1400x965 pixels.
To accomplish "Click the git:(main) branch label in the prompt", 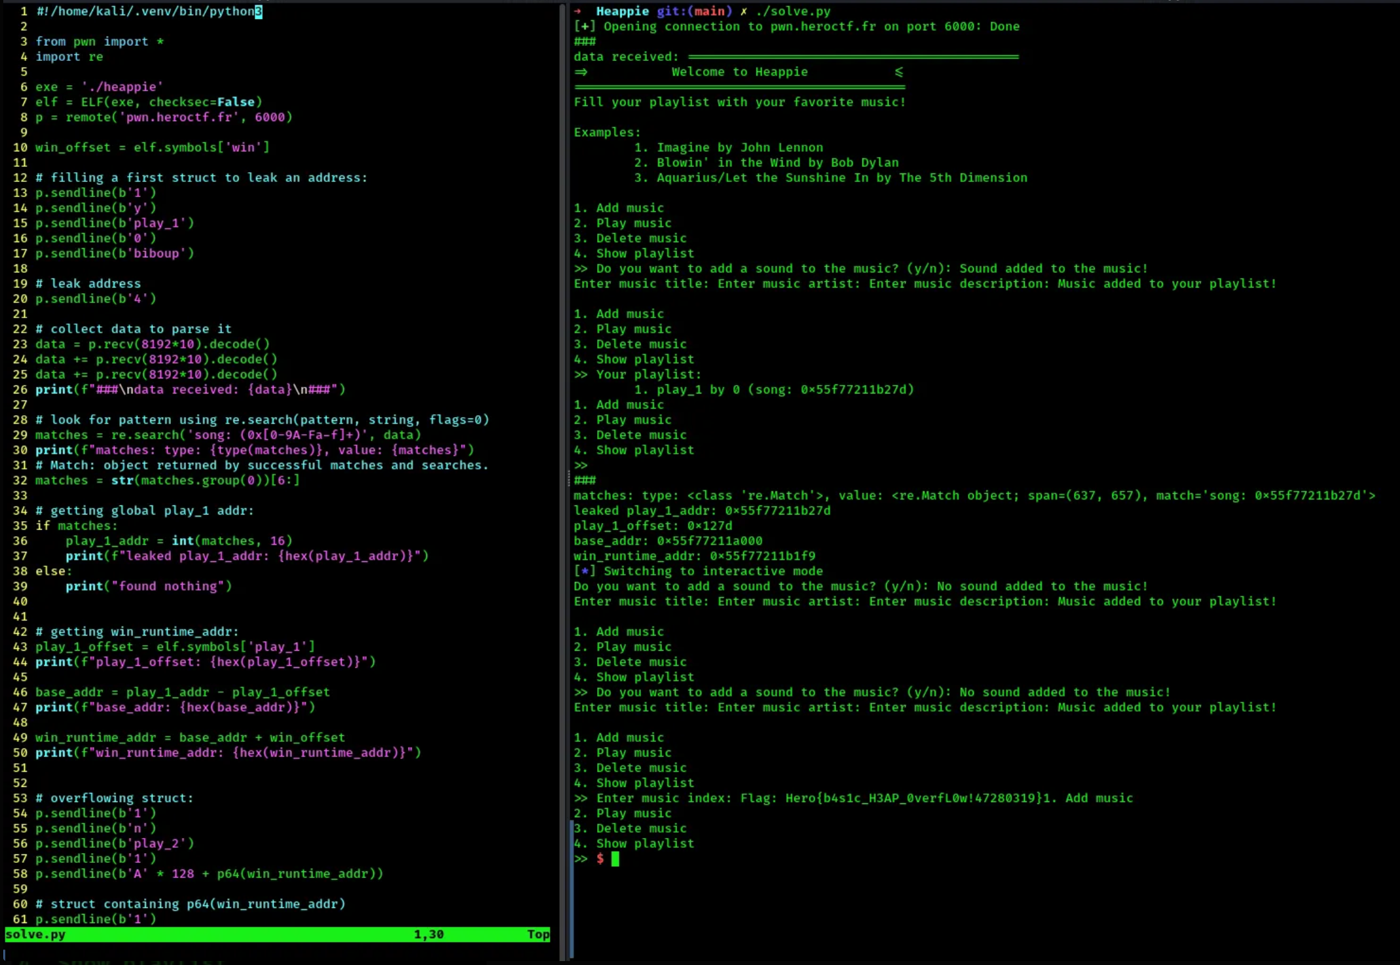I will point(694,11).
